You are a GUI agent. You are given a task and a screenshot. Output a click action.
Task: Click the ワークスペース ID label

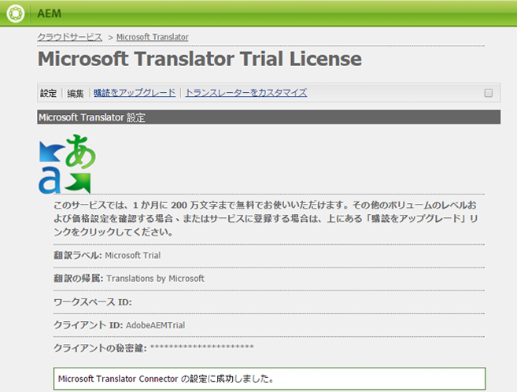93,302
